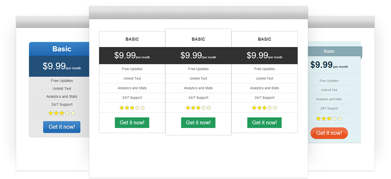
Task: Click green "Get it now!" in raised center column
Action: pyautogui.click(x=198, y=122)
